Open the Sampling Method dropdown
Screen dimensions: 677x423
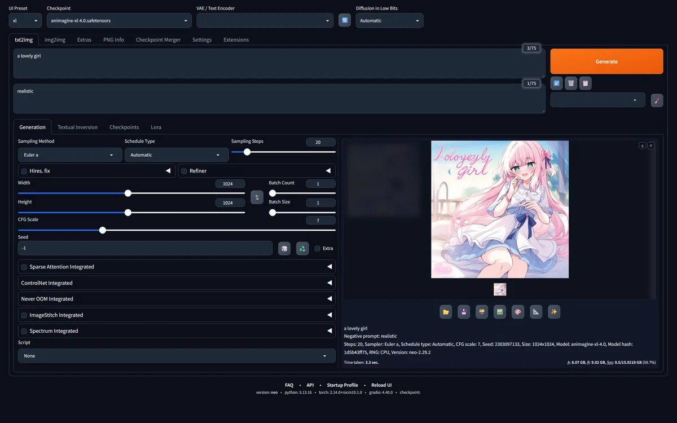click(x=70, y=155)
